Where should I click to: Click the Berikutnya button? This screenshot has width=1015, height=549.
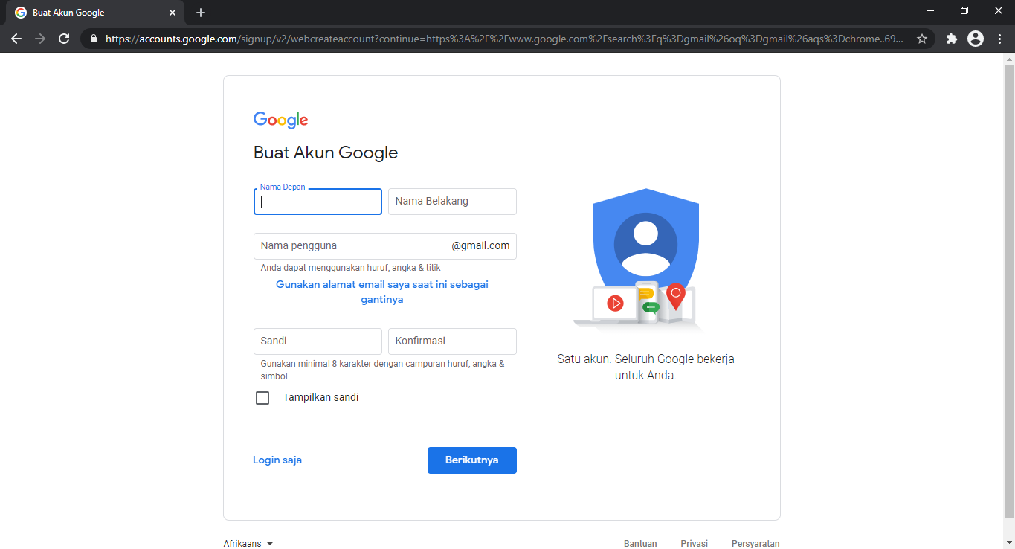coord(471,460)
